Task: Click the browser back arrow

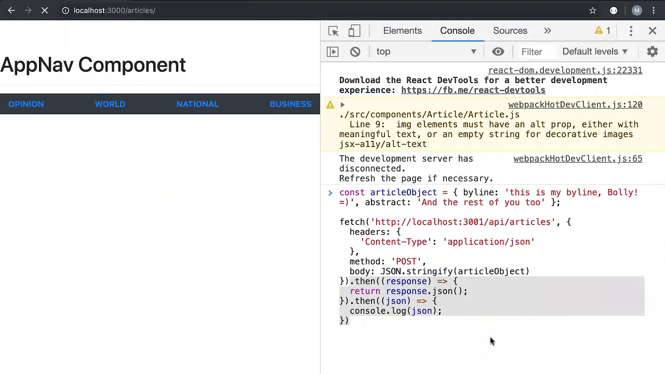Action: 11,10
